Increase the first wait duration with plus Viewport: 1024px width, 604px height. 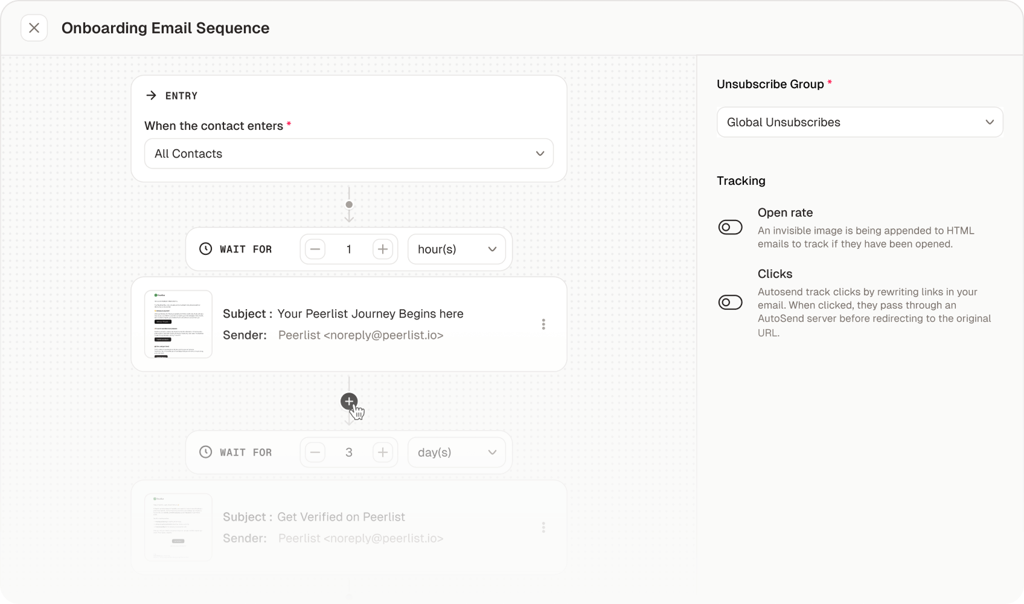383,249
